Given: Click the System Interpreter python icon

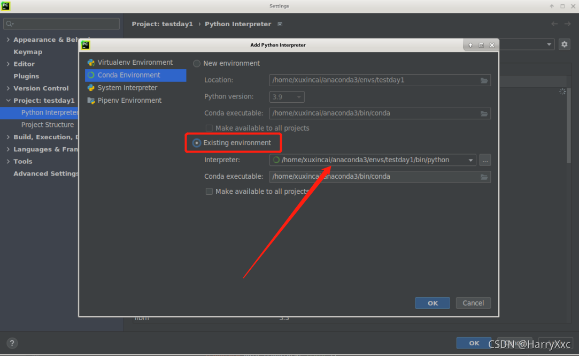Looking at the screenshot, I should click(x=91, y=88).
